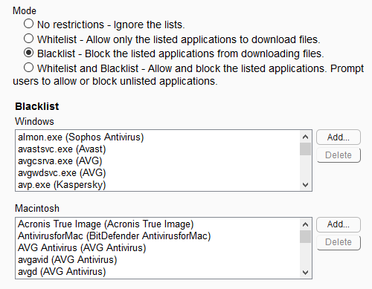Click Windows list down arrow
Viewport: 372px width, 289px height.
pos(305,185)
